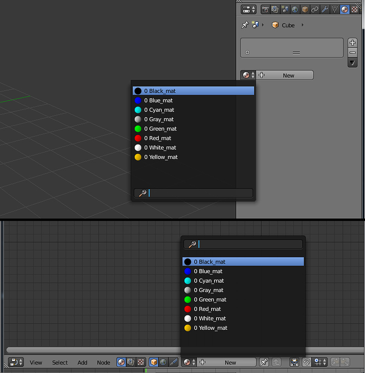Click New material button in node editor header

tap(227, 362)
